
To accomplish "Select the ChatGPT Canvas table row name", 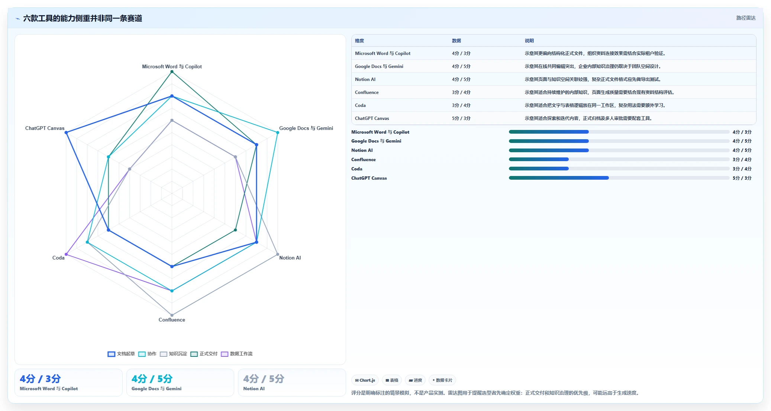I will [372, 118].
